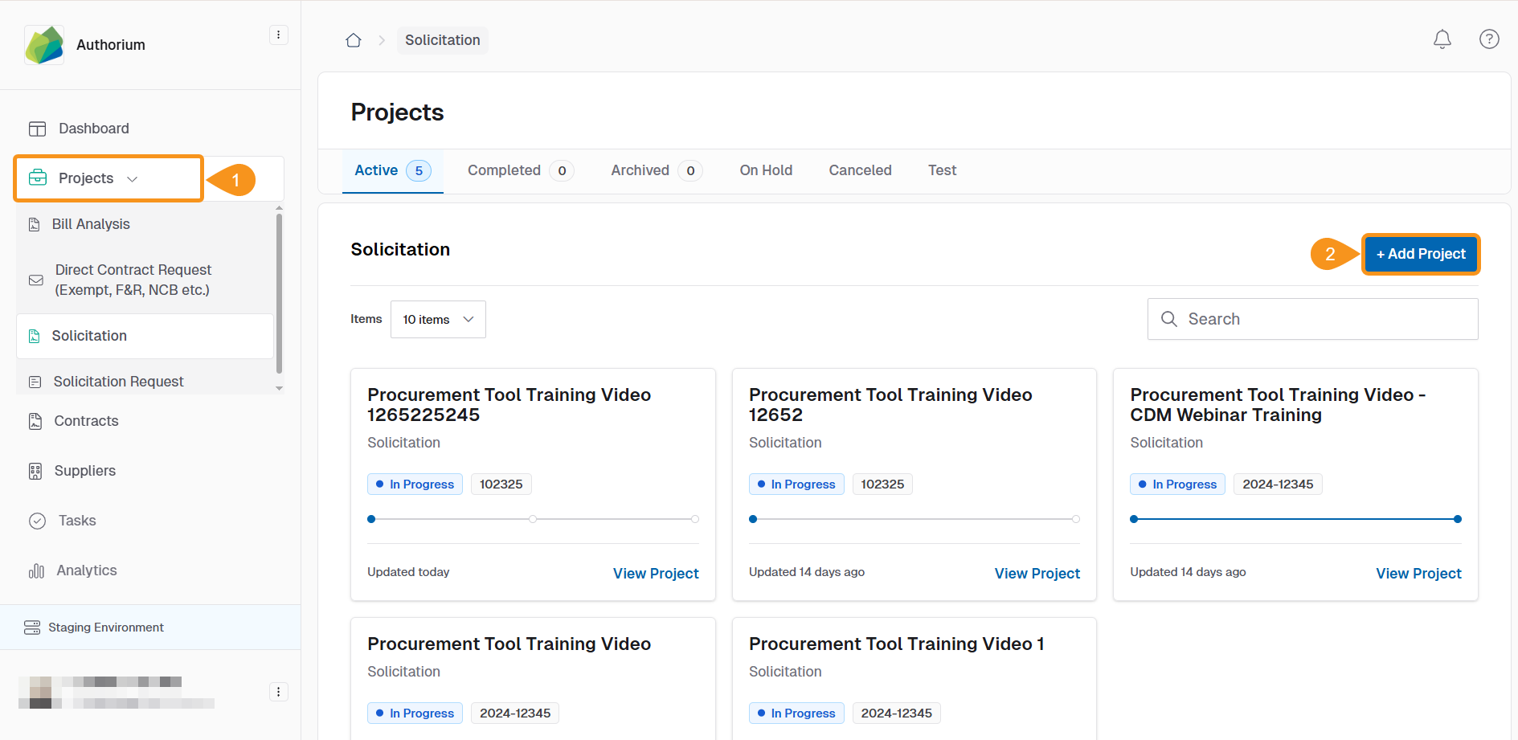Open Contracts in the sidebar
The width and height of the screenshot is (1518, 740).
coord(85,421)
